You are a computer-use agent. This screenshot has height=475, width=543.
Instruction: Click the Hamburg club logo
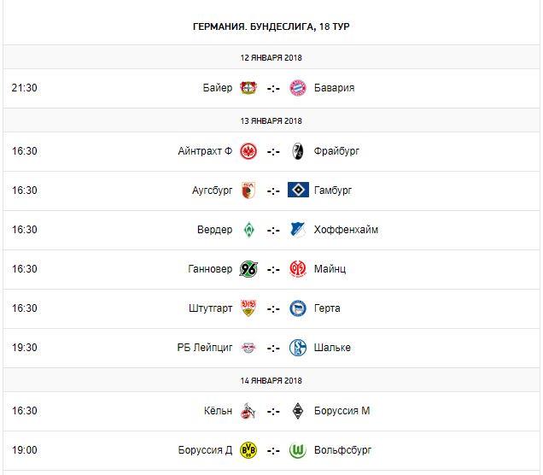coord(297,191)
